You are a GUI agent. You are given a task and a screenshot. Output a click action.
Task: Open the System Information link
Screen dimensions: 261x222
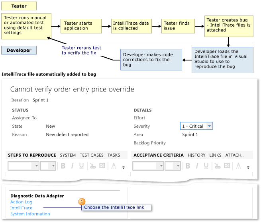pos(30,214)
